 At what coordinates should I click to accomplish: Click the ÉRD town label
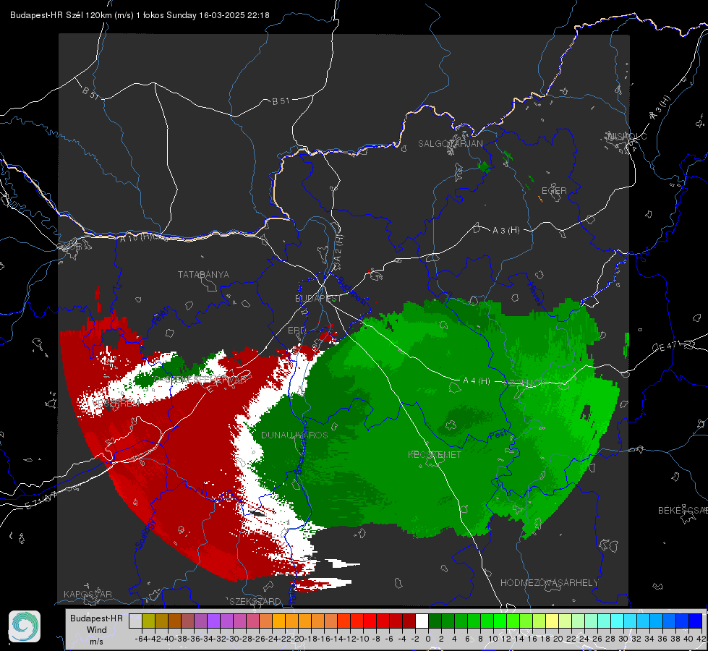coord(297,331)
